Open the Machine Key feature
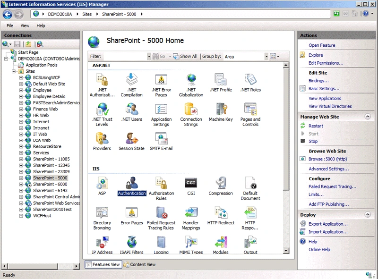Image resolution: width=378 pixels, height=279 pixels. coord(221,112)
